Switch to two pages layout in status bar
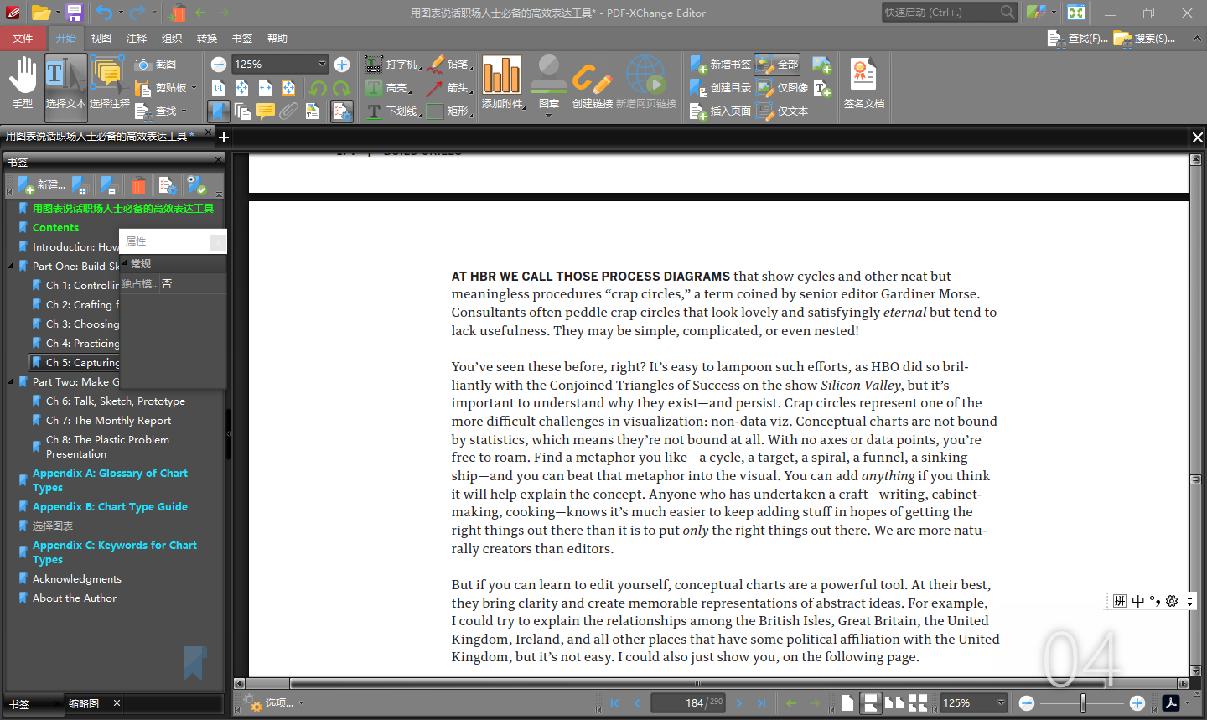Screen dimensions: 1207x720 (x=894, y=703)
